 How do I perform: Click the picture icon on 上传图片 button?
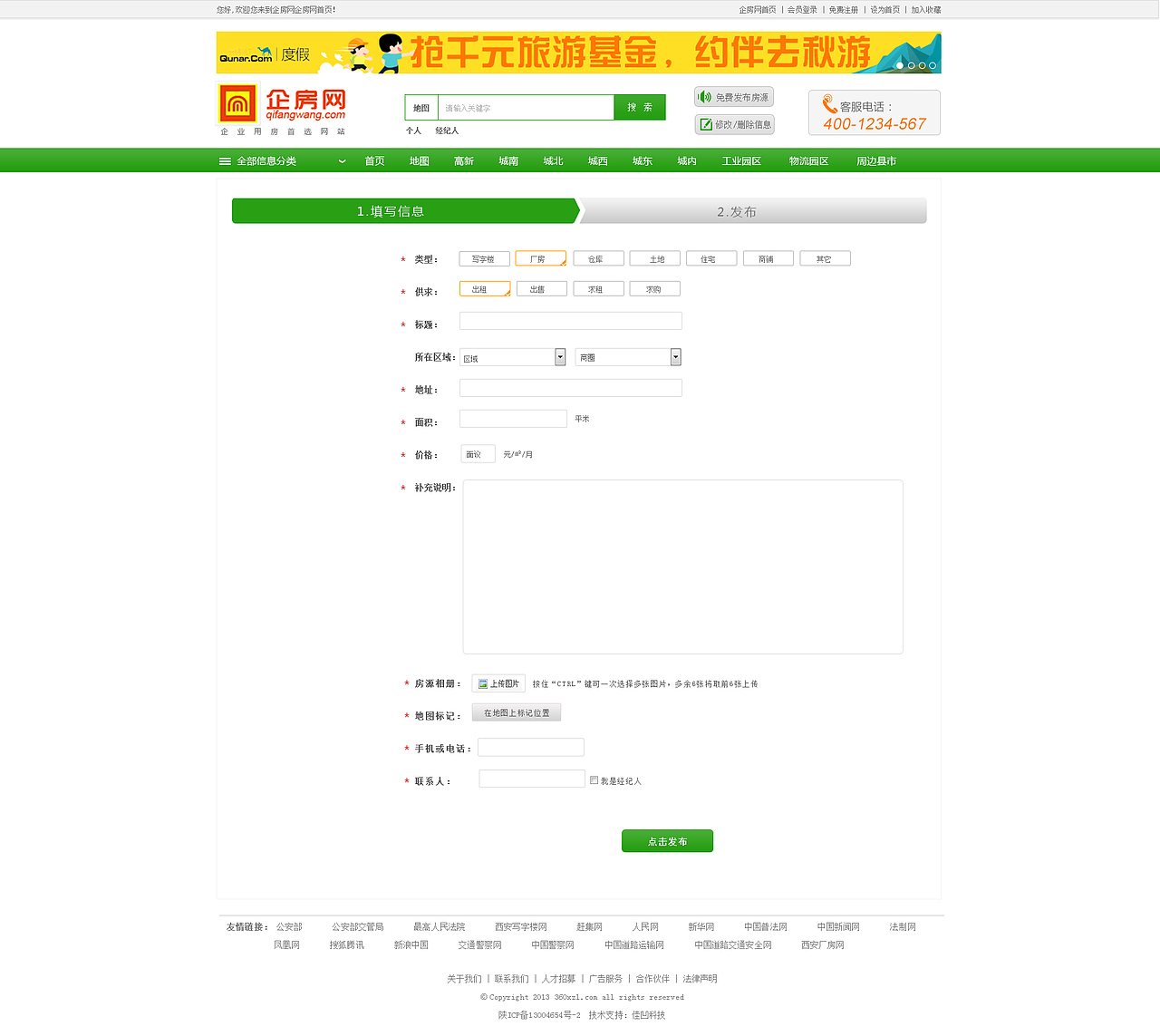(x=483, y=684)
